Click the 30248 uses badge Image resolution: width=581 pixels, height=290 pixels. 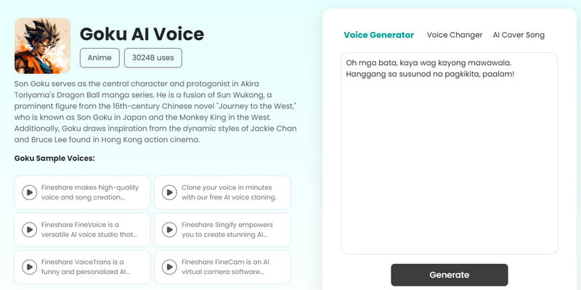[x=153, y=57]
